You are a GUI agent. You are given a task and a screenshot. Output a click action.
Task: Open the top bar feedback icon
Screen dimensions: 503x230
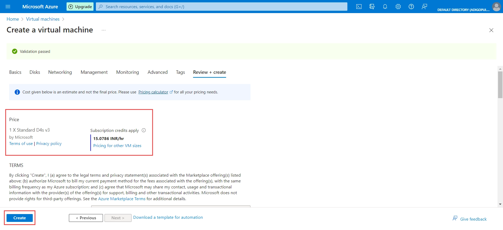424,7
